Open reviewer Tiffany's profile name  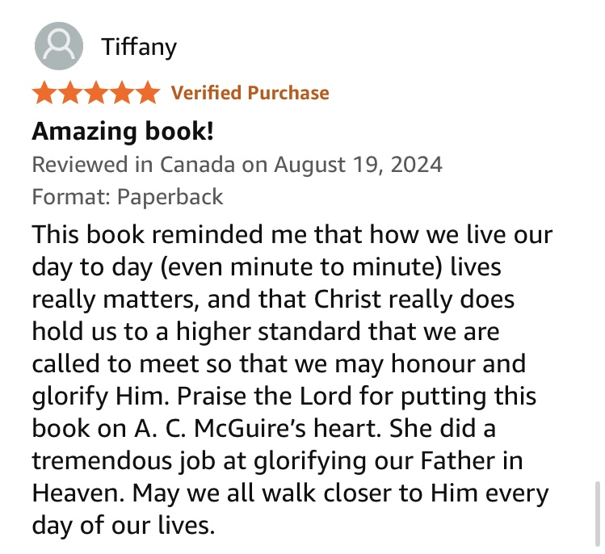[138, 47]
